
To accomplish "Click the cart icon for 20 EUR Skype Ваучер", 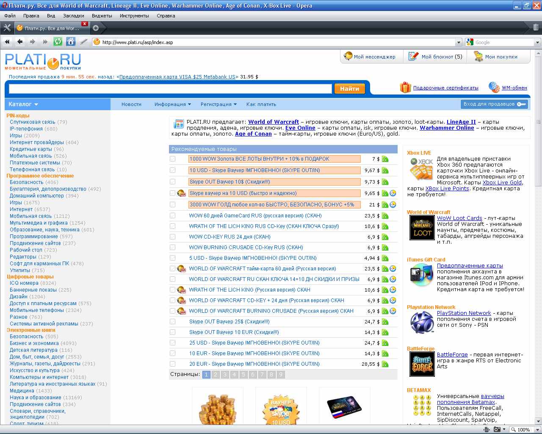I will (x=385, y=364).
